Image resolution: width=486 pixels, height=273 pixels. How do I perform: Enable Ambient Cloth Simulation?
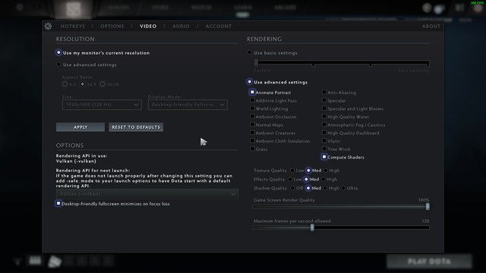(252, 140)
